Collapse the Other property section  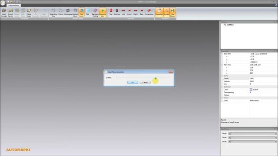[x=222, y=98]
